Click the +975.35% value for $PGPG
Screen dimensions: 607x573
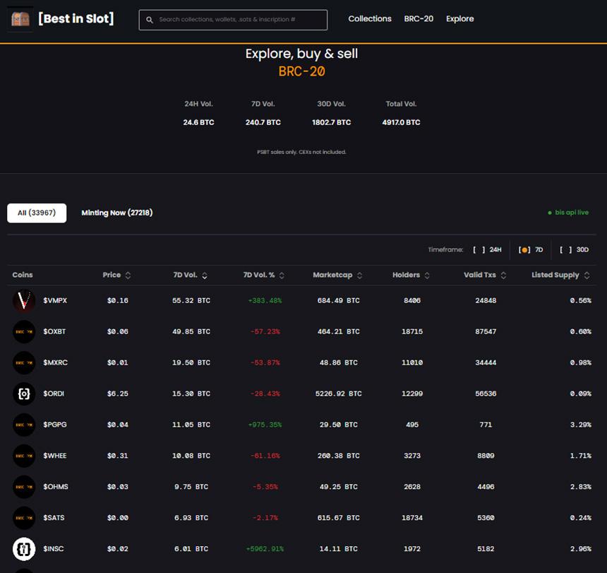[x=265, y=425]
